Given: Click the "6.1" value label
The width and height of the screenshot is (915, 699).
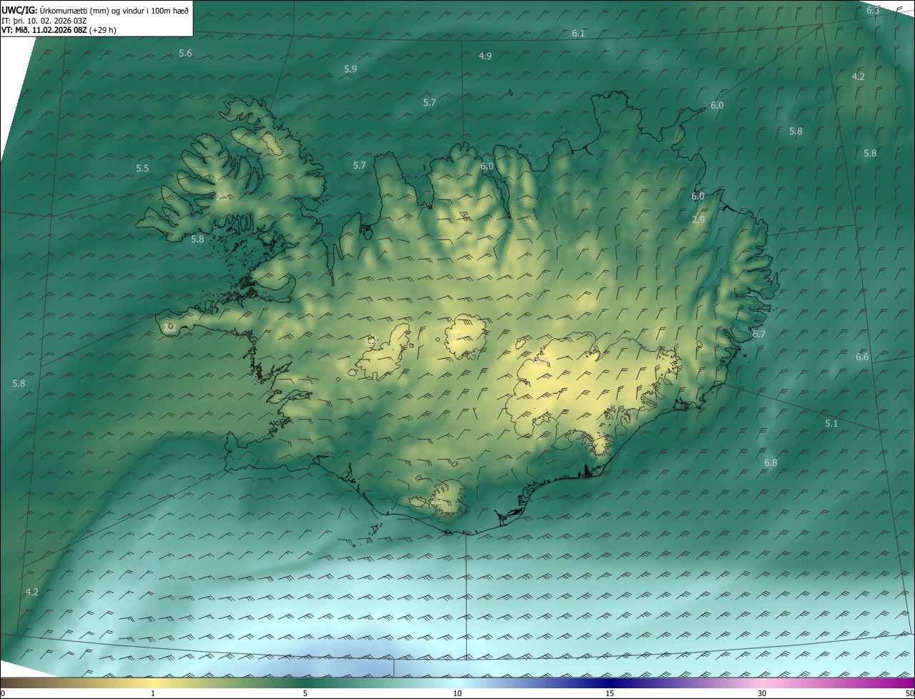Looking at the screenshot, I should (578, 34).
